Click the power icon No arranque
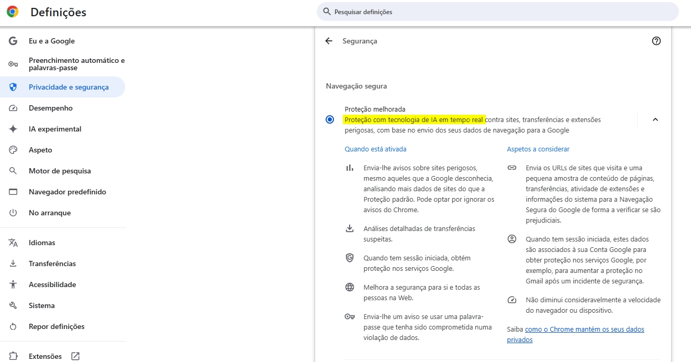This screenshot has width=691, height=362. point(13,213)
